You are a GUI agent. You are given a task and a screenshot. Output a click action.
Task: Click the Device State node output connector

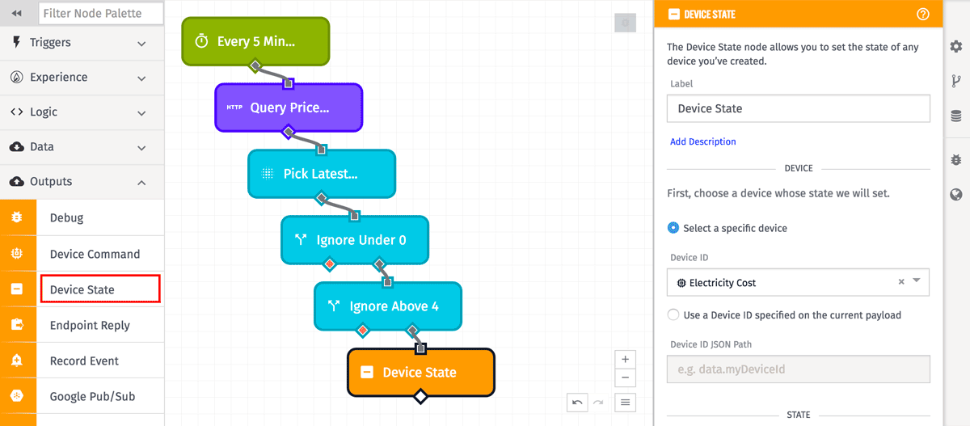coord(420,396)
